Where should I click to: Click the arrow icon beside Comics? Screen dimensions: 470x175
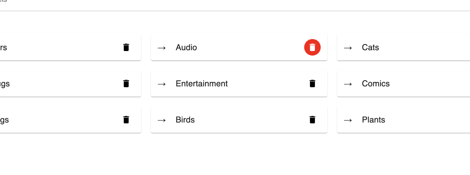348,84
